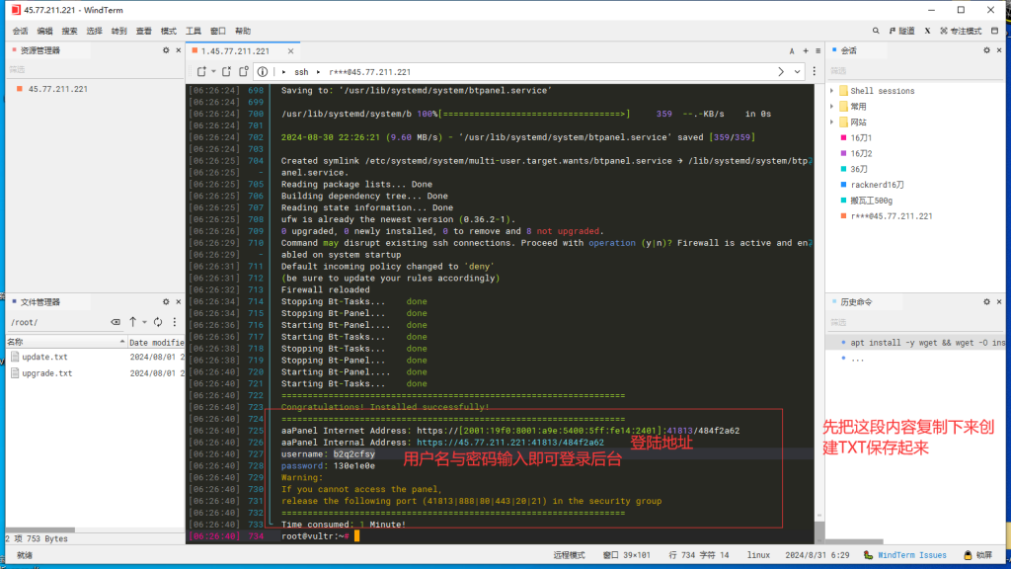Select the racknerd16刀 session
Image resolution: width=1011 pixels, height=569 pixels.
877,185
